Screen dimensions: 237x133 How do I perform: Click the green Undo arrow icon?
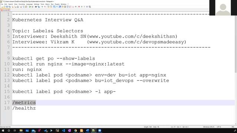click(30, 7)
